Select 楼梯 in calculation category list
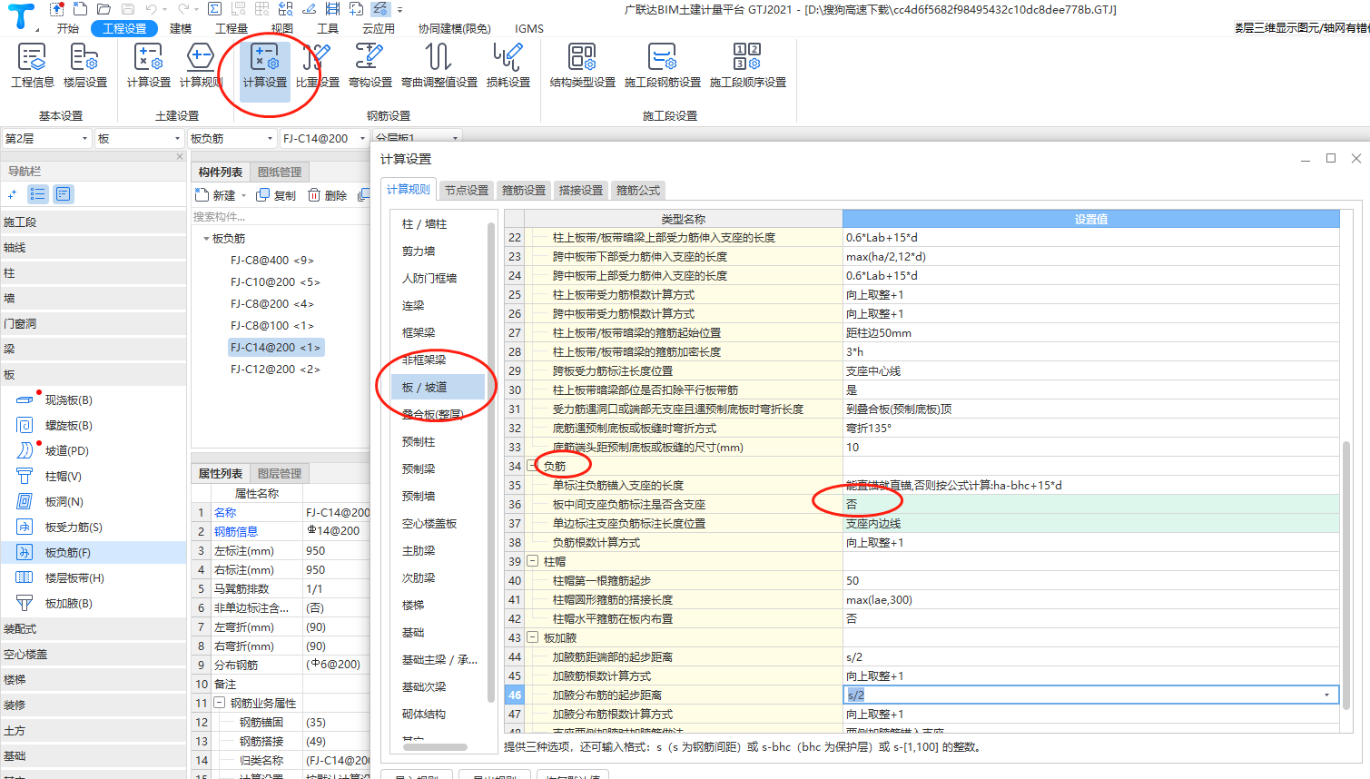1370x779 pixels. [413, 605]
